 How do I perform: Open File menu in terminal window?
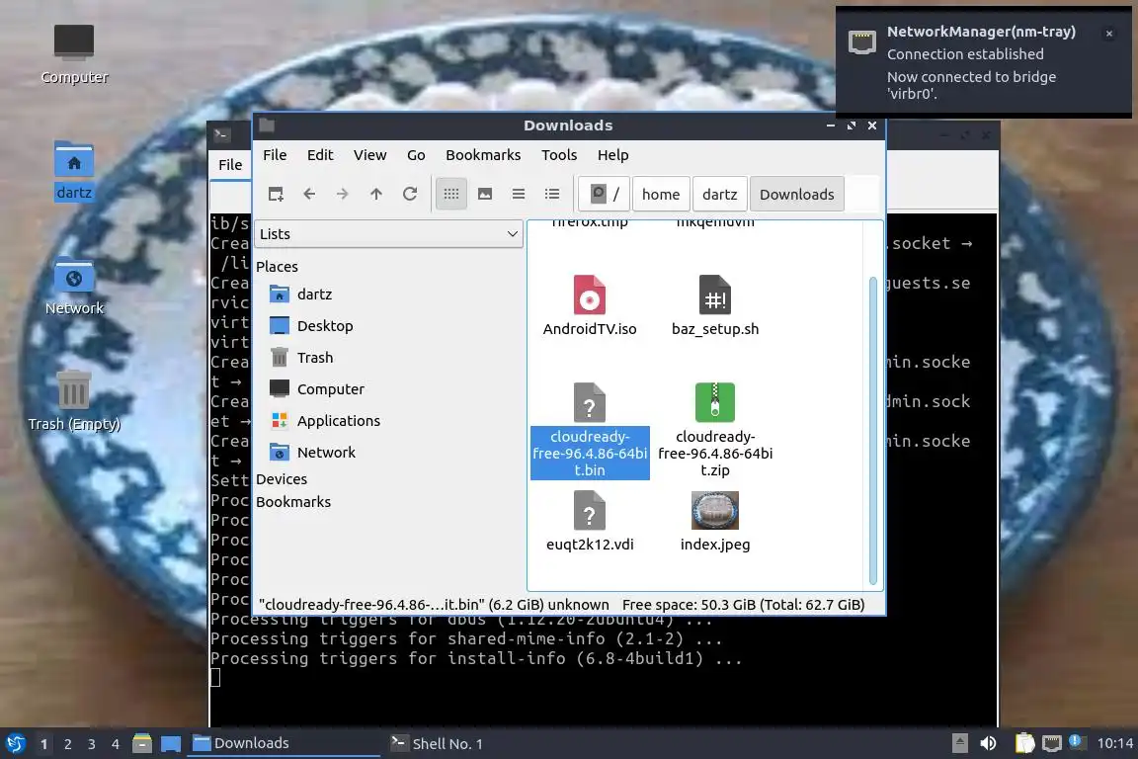pos(231,165)
